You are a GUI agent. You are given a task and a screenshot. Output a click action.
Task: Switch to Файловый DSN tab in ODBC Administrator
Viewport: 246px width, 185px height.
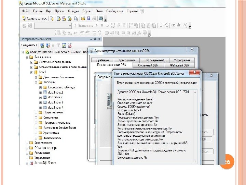(179, 65)
